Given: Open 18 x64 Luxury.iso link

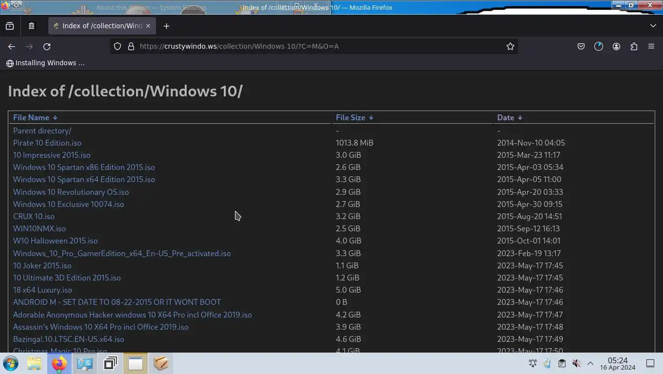Looking at the screenshot, I should click(x=42, y=290).
